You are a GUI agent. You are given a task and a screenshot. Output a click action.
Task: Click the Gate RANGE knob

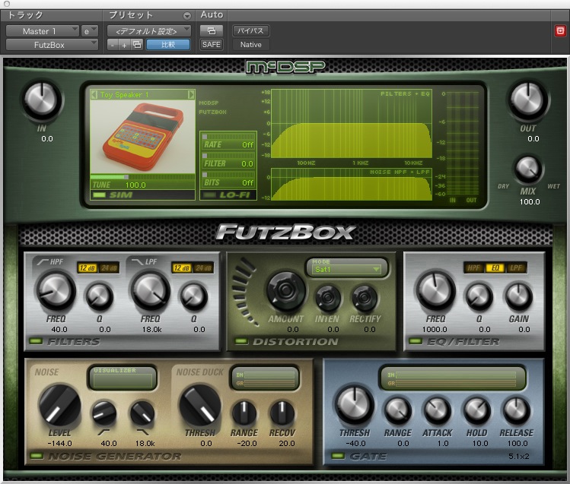398,411
